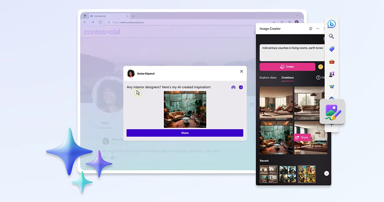The width and height of the screenshot is (384, 202).
Task: Open the Feed tab on the profile page
Action: point(105,123)
